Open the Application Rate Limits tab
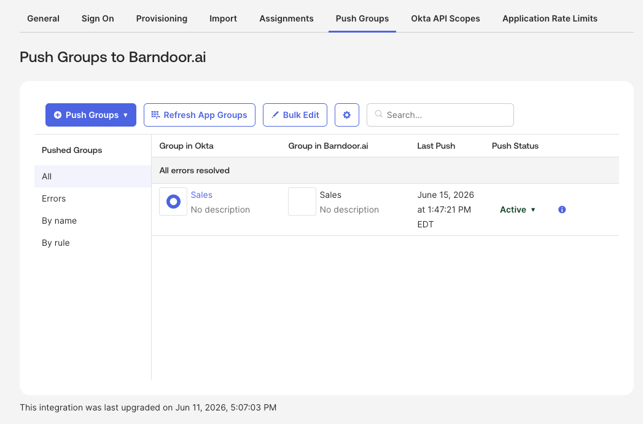The image size is (643, 424). coord(550,18)
